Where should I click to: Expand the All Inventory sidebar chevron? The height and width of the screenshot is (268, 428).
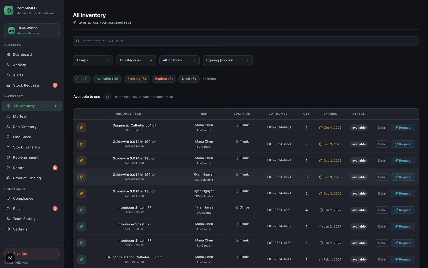point(56,106)
